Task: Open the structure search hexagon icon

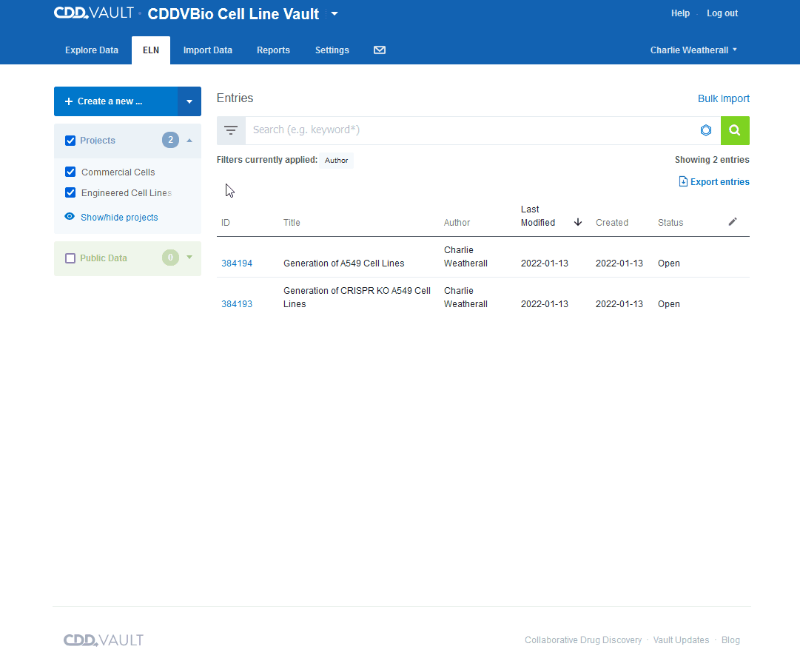Action: tap(705, 130)
